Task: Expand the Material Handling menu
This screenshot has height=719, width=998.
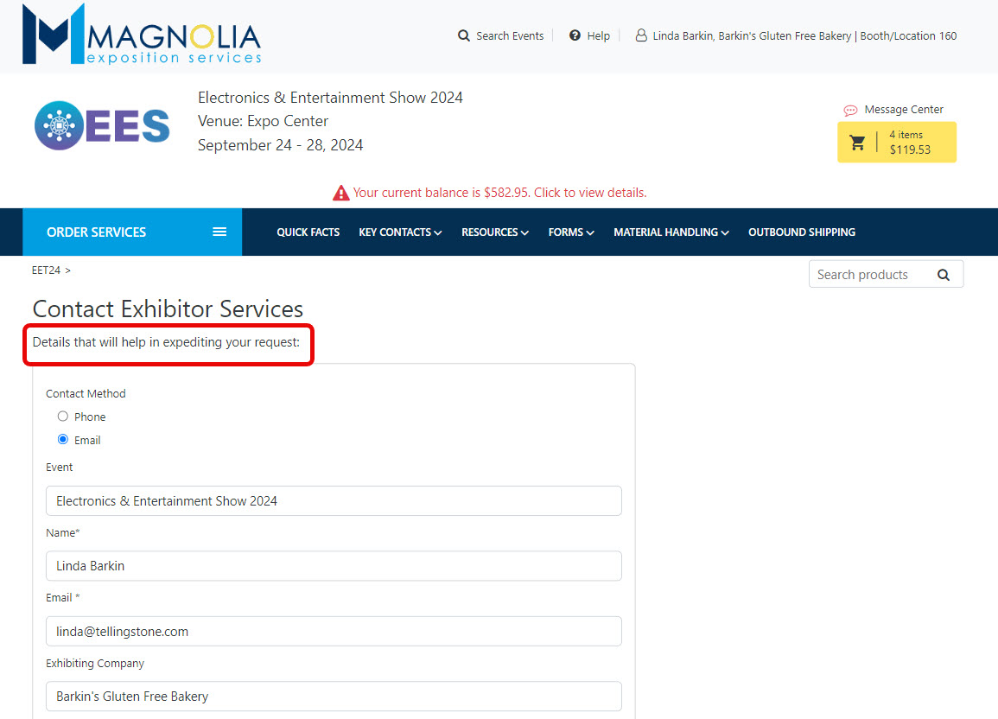Action: pyautogui.click(x=671, y=232)
